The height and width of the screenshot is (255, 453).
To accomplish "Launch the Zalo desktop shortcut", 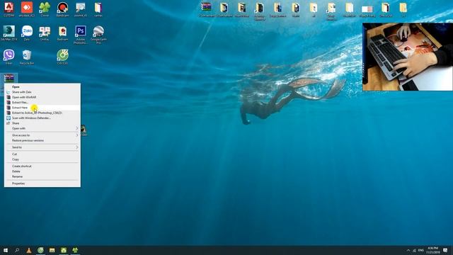I will [x=27, y=33].
